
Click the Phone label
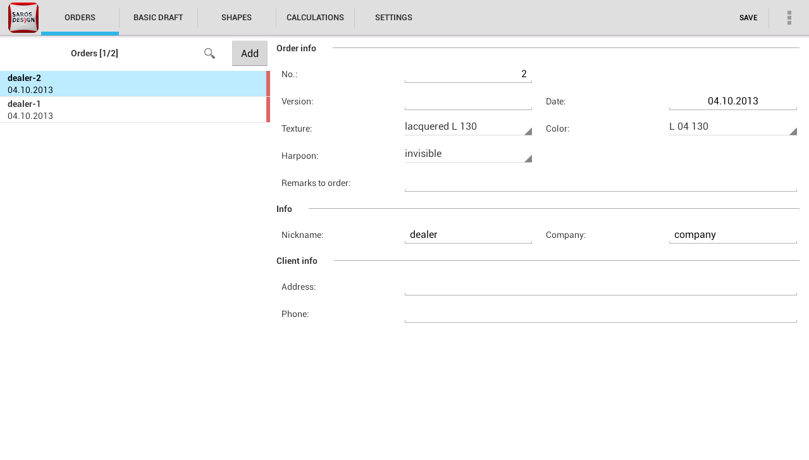pos(295,314)
